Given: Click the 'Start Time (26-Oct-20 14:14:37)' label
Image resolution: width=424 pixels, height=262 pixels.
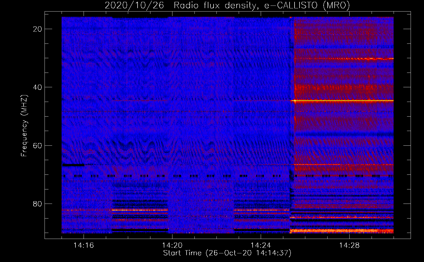Looking at the screenshot, I should tap(227, 253).
